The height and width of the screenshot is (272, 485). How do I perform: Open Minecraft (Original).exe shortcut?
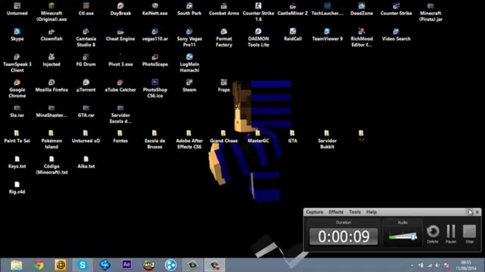click(52, 12)
